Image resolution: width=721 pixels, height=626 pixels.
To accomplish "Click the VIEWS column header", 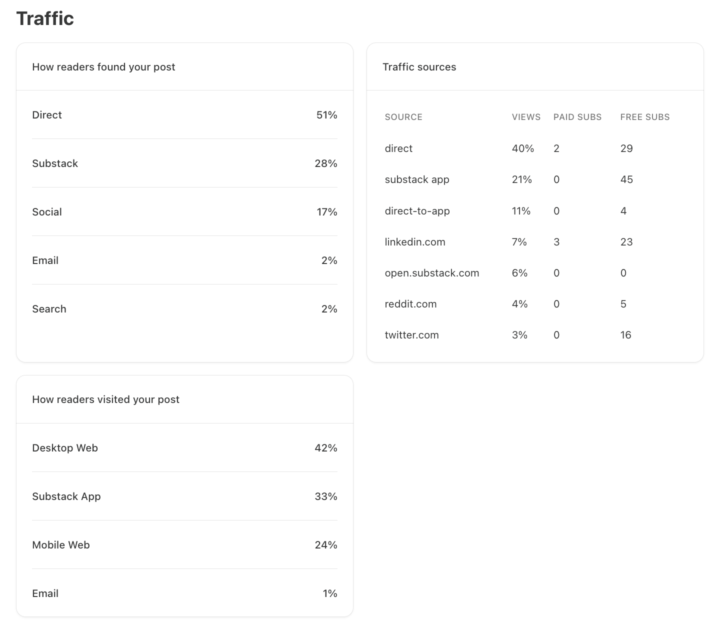I will tap(526, 117).
